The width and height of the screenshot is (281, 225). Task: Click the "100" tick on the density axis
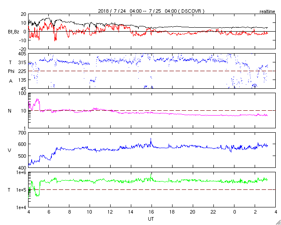(23, 94)
